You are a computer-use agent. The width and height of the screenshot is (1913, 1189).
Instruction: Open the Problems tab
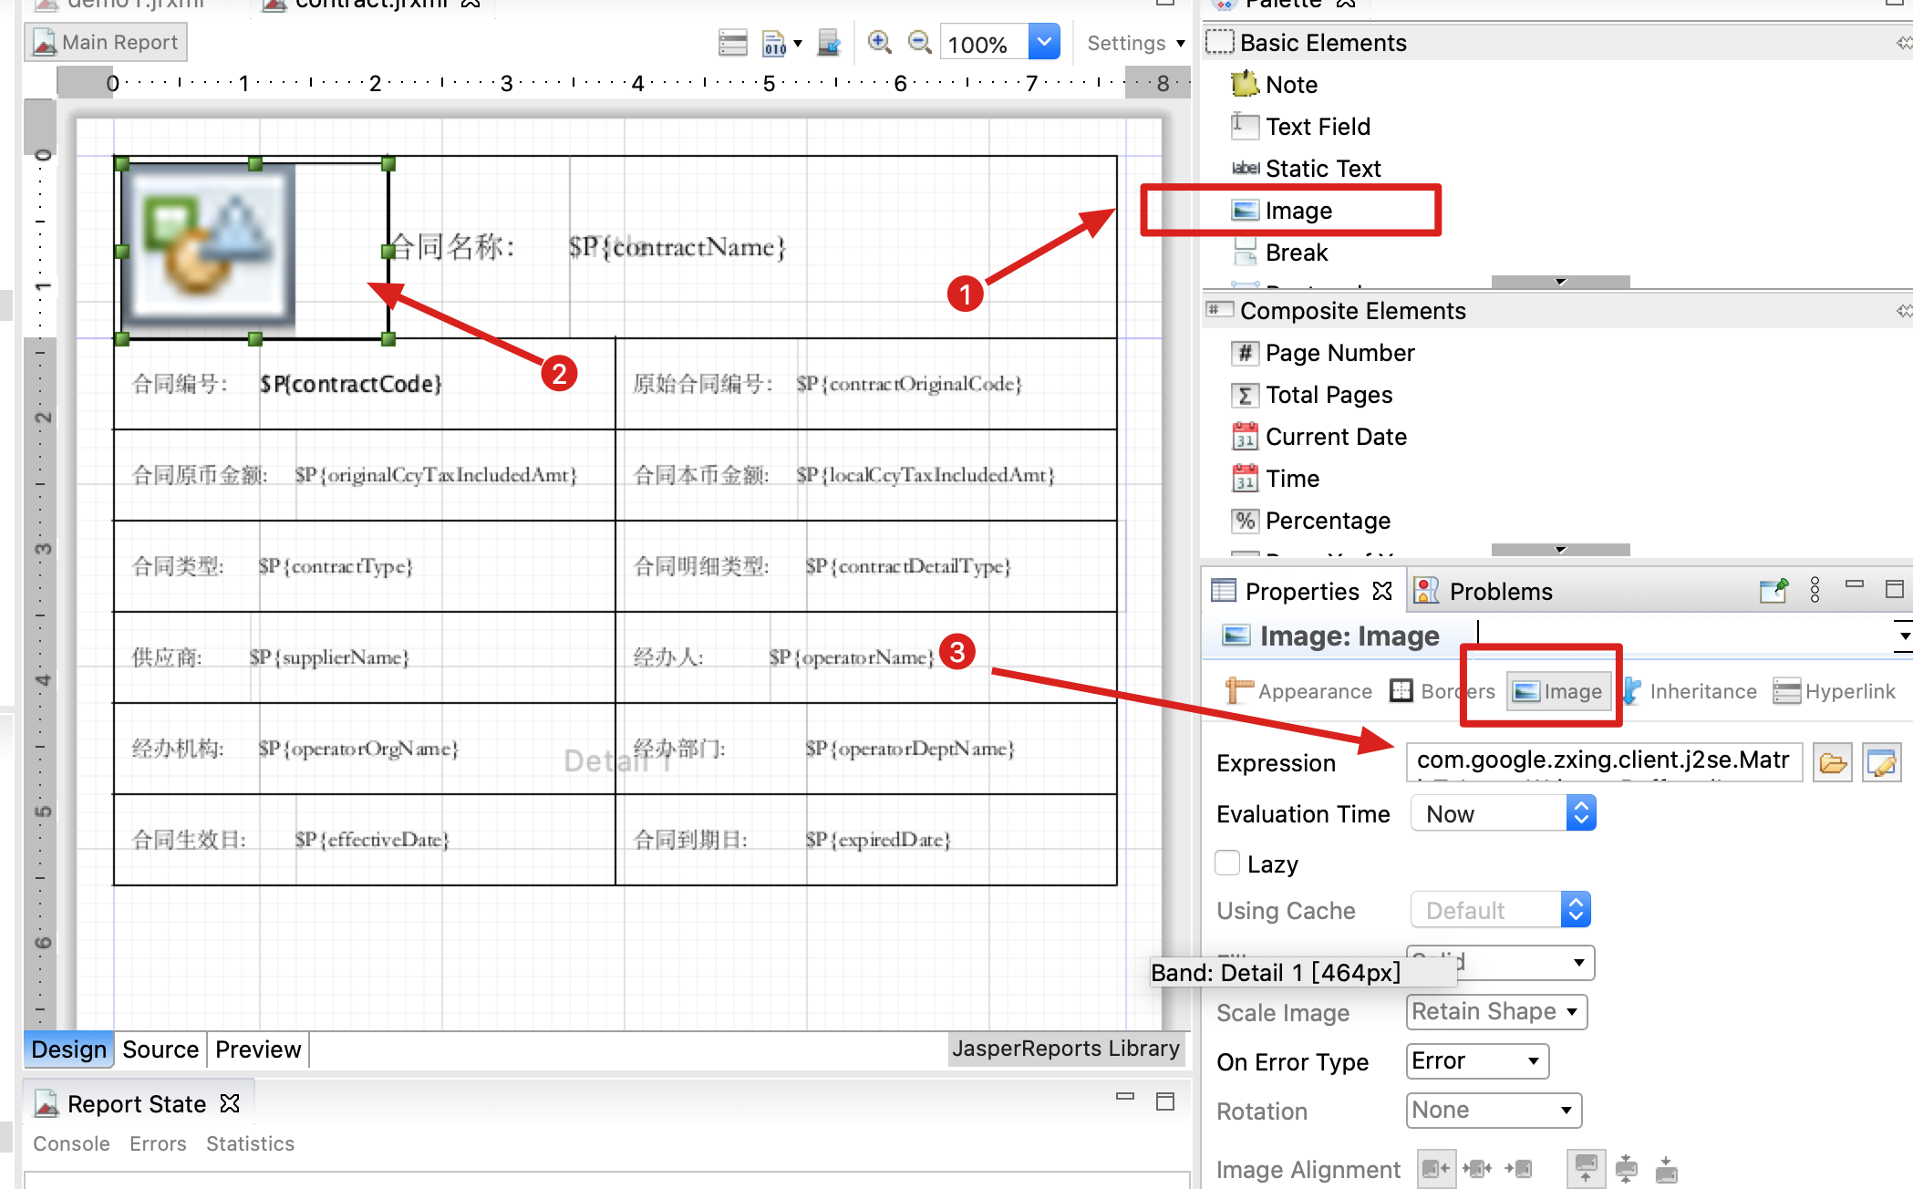coord(1499,591)
